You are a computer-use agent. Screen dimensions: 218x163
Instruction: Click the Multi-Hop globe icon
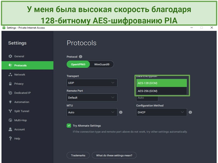click(x=10, y=120)
